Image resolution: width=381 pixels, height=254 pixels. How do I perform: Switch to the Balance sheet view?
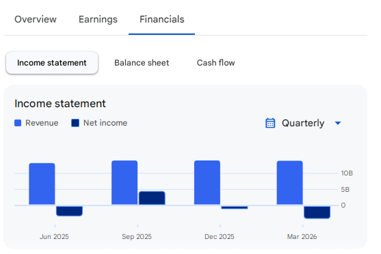(x=142, y=63)
